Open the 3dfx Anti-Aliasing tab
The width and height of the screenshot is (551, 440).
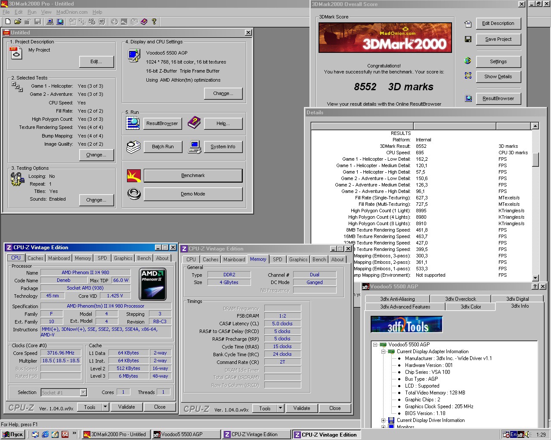(x=397, y=299)
